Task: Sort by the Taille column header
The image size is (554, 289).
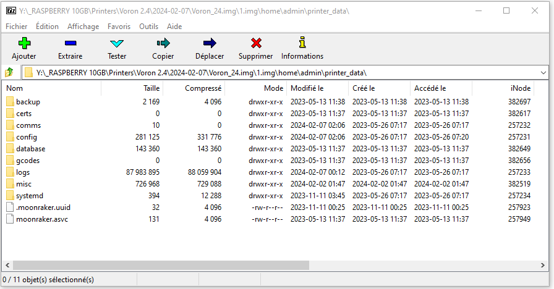Action: tap(132, 88)
